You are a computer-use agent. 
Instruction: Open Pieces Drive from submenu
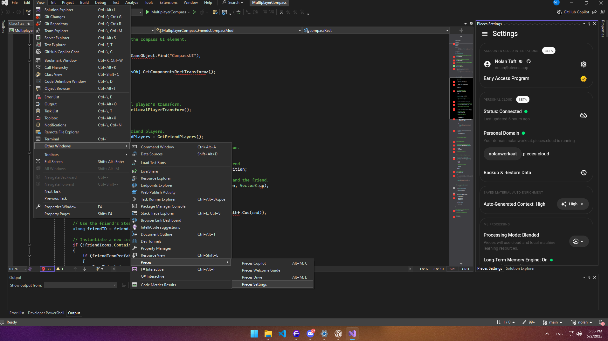point(273,277)
